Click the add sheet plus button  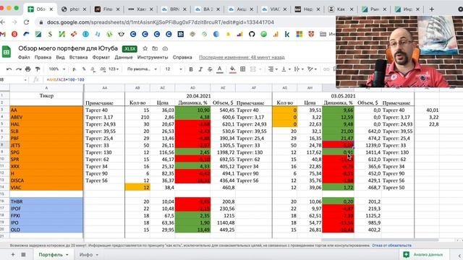click(13, 254)
